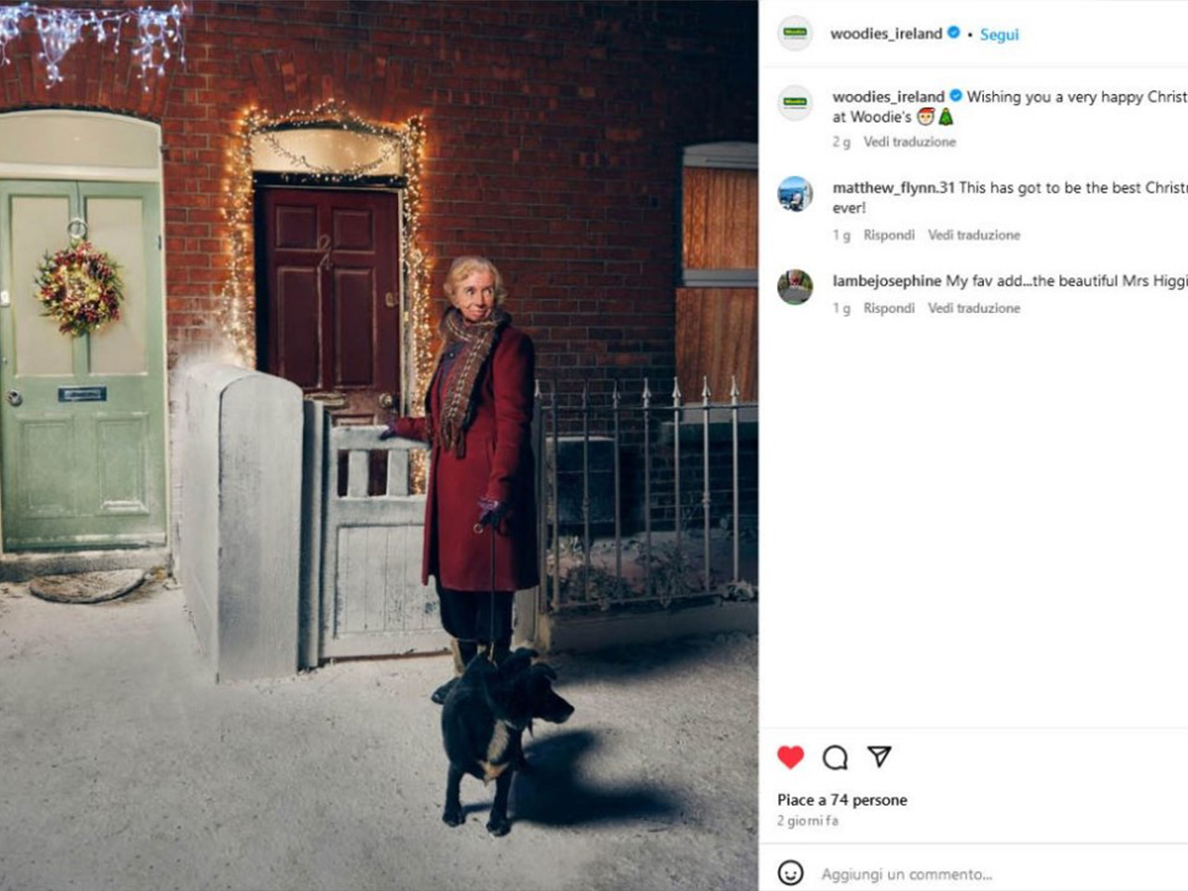
Task: View matthew_flynn.31 profile picture
Action: tap(795, 194)
